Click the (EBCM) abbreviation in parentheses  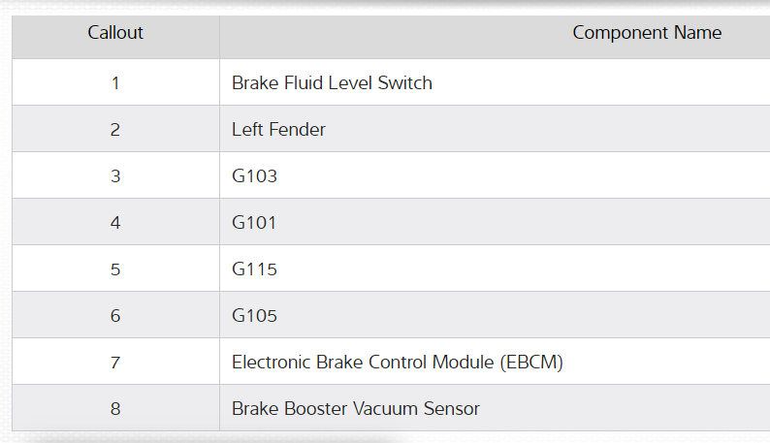tap(531, 363)
